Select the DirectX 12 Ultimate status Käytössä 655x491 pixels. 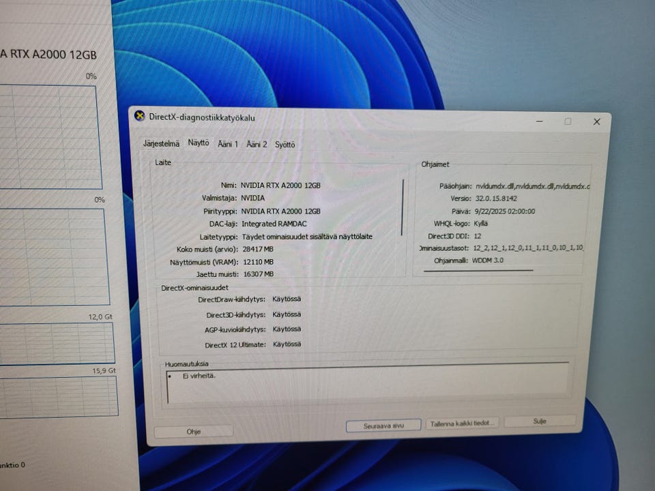[x=287, y=344]
